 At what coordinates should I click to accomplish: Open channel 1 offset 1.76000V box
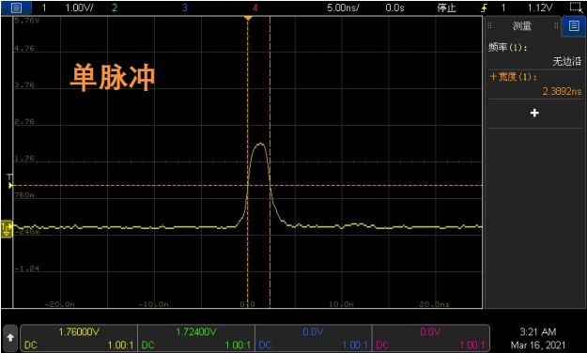[79, 338]
